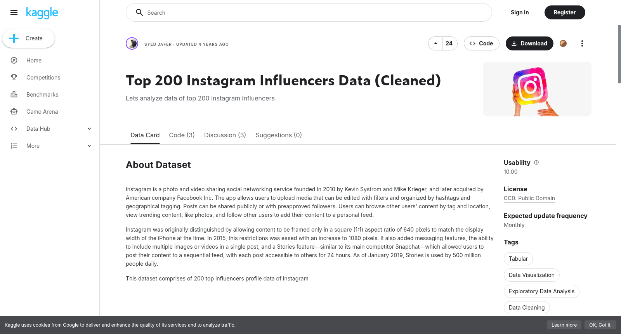Click the usability info icon

(x=536, y=163)
